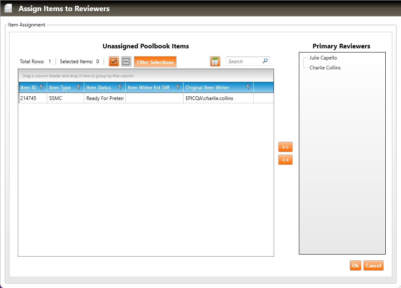Screen dimensions: 401x288
Task: Click the select-all checkmark icon
Action: (x=114, y=62)
